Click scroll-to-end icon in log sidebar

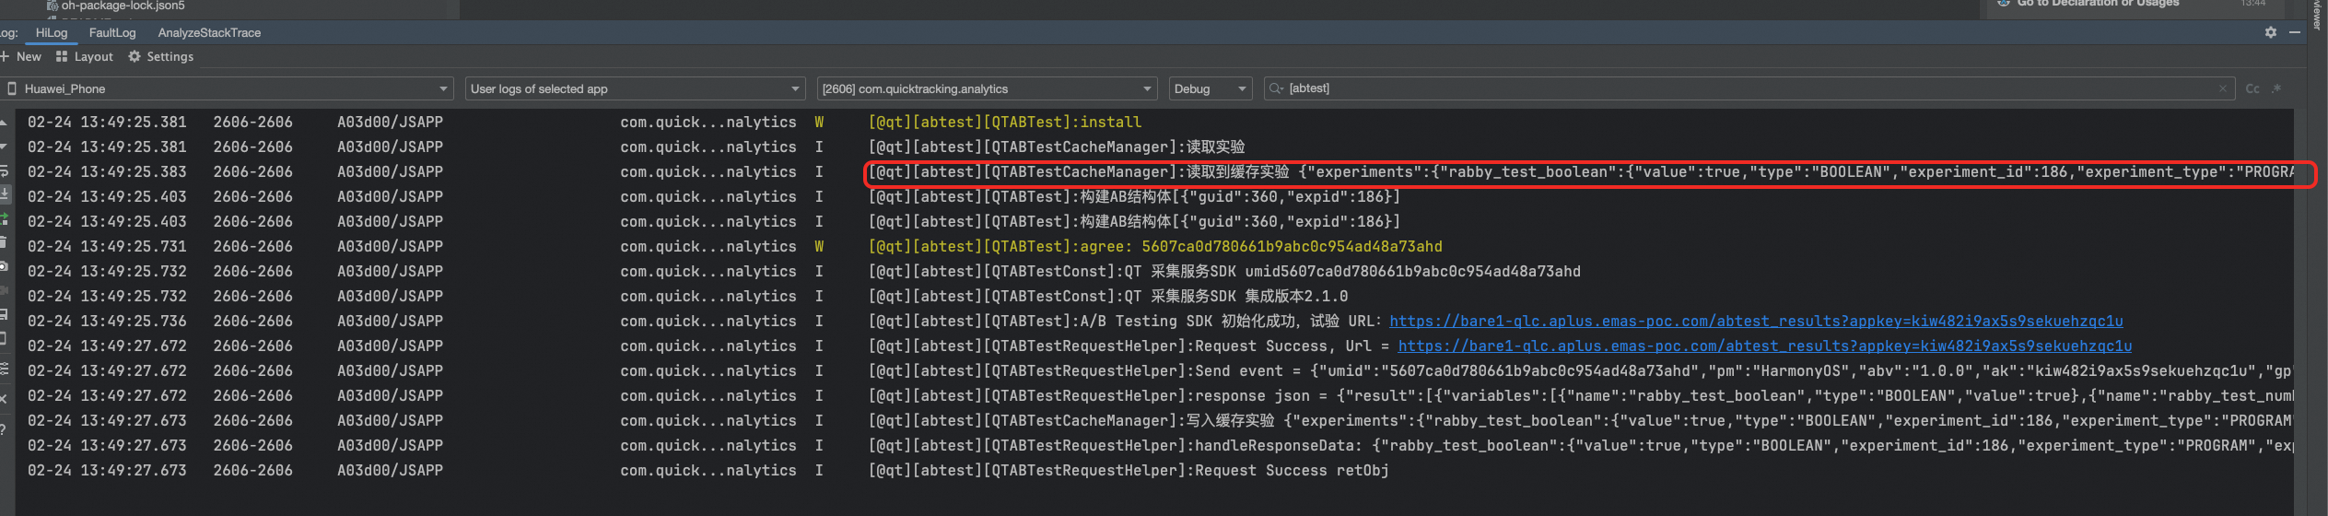tap(4, 194)
